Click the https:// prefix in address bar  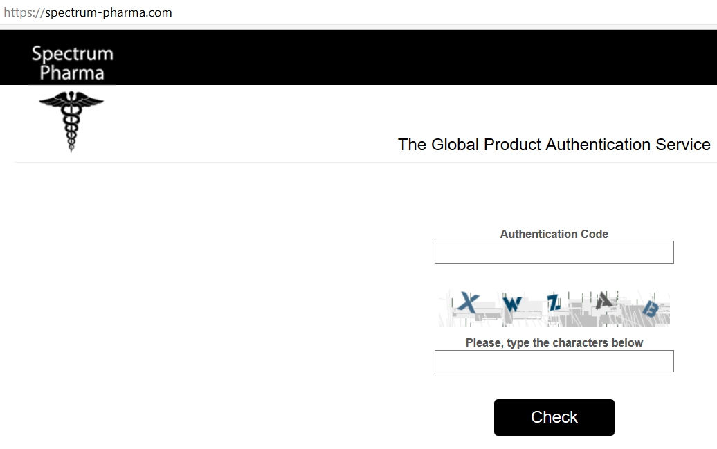tap(24, 12)
